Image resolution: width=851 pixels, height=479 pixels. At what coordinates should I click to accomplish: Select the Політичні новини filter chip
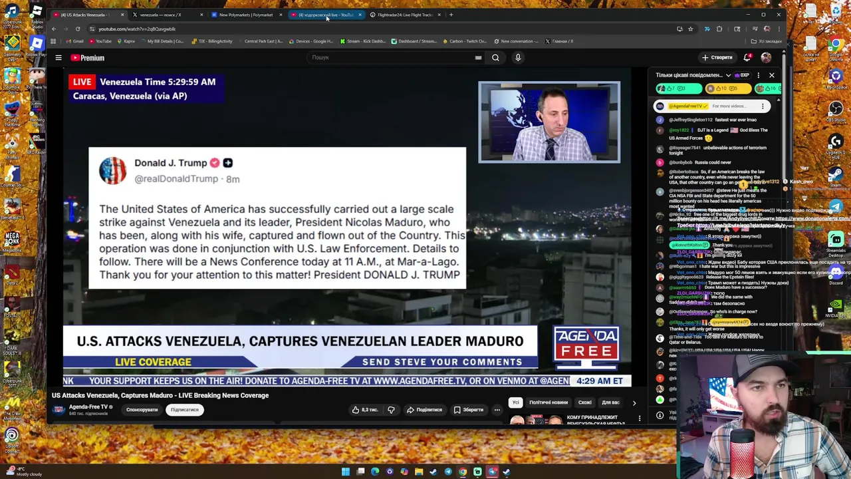(548, 402)
